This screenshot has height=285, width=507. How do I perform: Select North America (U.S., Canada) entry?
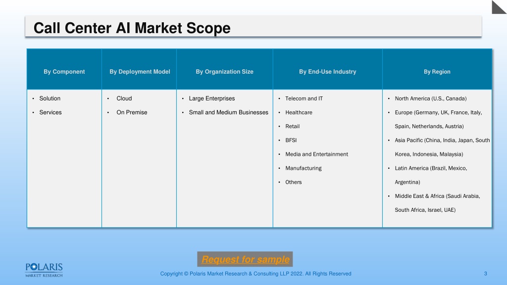click(431, 98)
